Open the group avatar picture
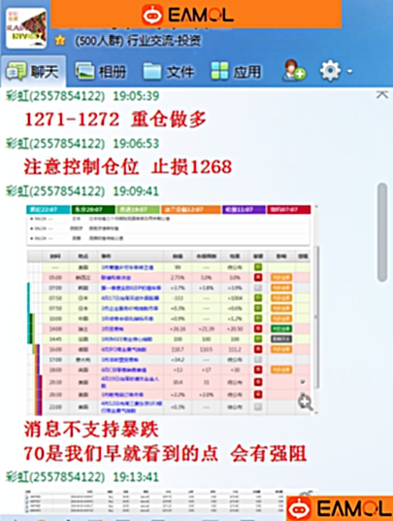Screen dimensions: 393x521 coord(26,28)
